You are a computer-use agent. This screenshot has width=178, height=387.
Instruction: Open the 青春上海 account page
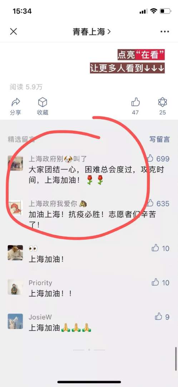92,32
